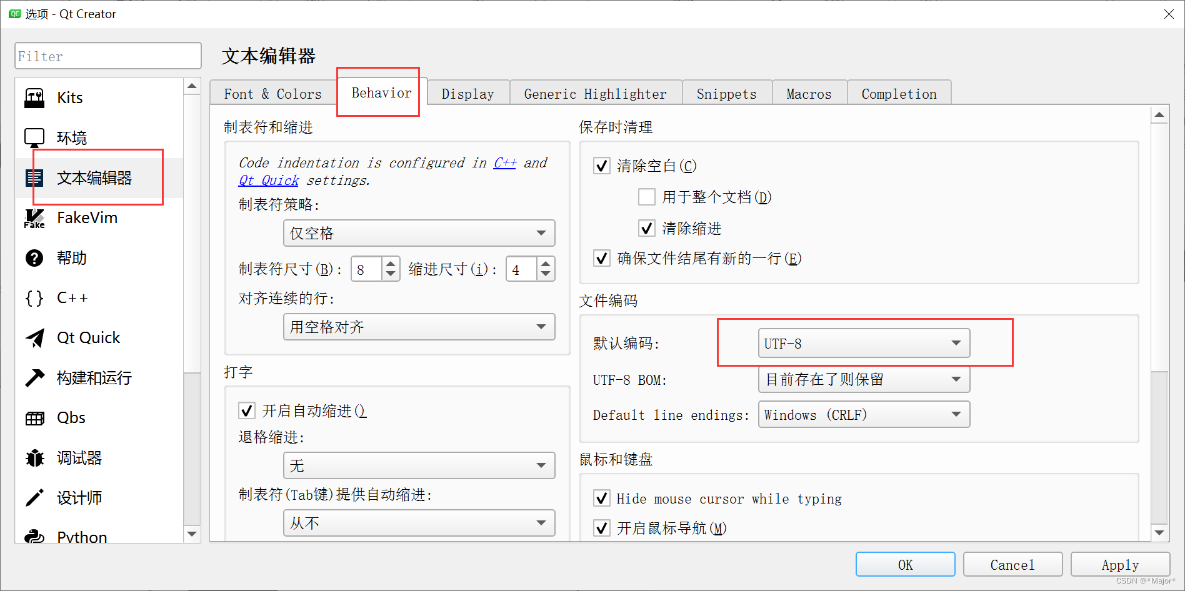Switch to the Display tab
The height and width of the screenshot is (591, 1185).
coord(467,92)
